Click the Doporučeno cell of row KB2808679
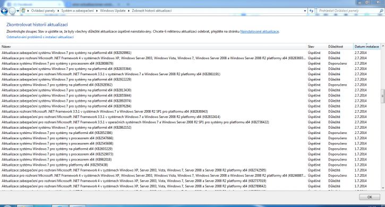The image size is (385, 207). point(337,64)
